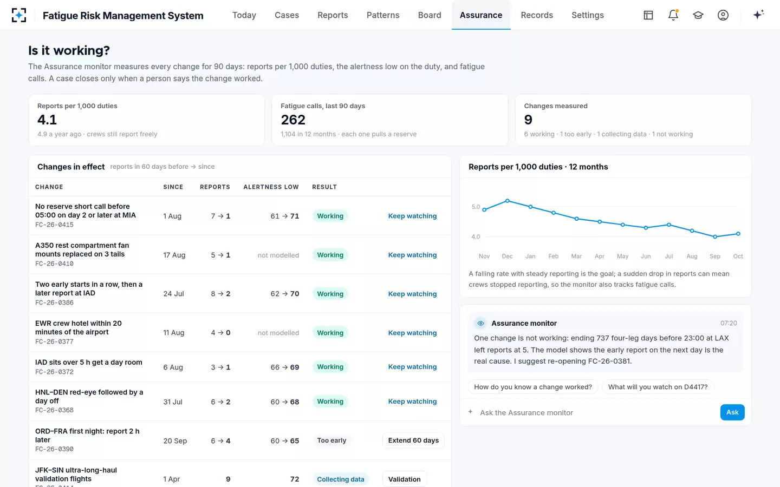The width and height of the screenshot is (780, 487).
Task: Switch to the Records tab
Action: (537, 15)
